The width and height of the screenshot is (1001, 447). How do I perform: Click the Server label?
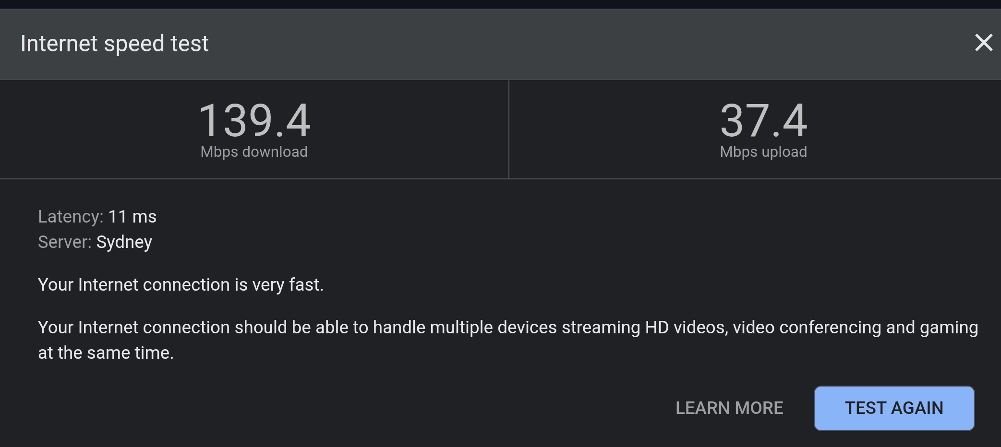(65, 242)
